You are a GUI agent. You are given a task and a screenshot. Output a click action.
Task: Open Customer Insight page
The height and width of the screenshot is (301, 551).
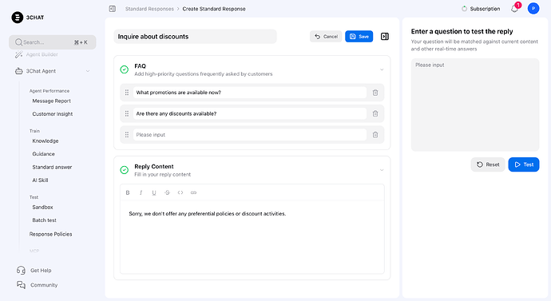53,114
